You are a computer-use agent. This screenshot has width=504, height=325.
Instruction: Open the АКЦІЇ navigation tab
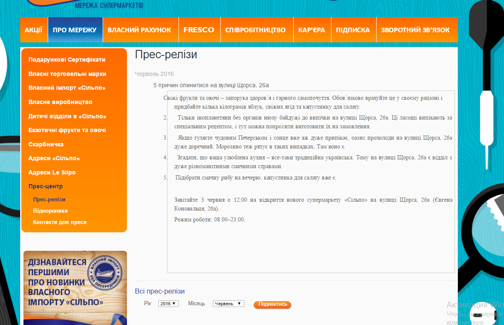click(34, 30)
